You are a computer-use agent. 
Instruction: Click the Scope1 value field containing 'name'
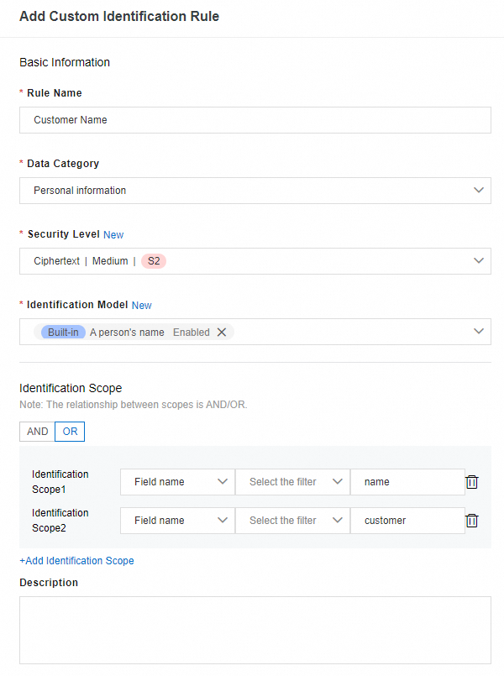point(407,482)
